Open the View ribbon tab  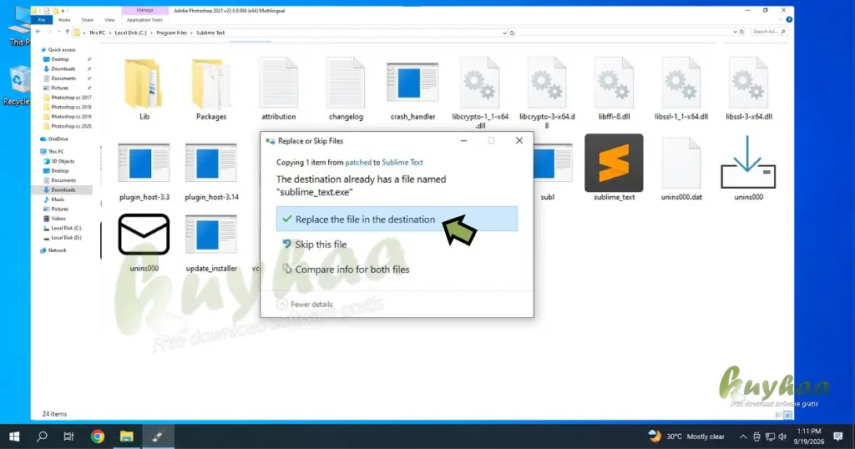pos(109,20)
